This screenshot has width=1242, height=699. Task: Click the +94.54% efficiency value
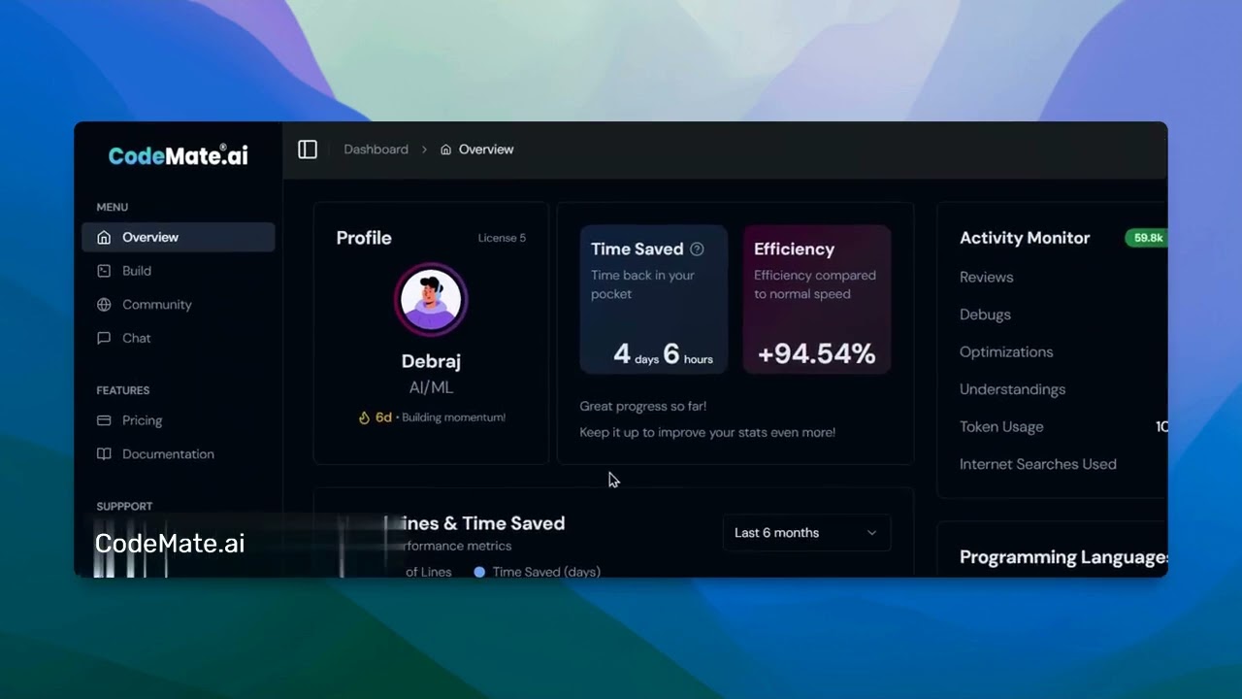click(x=816, y=353)
